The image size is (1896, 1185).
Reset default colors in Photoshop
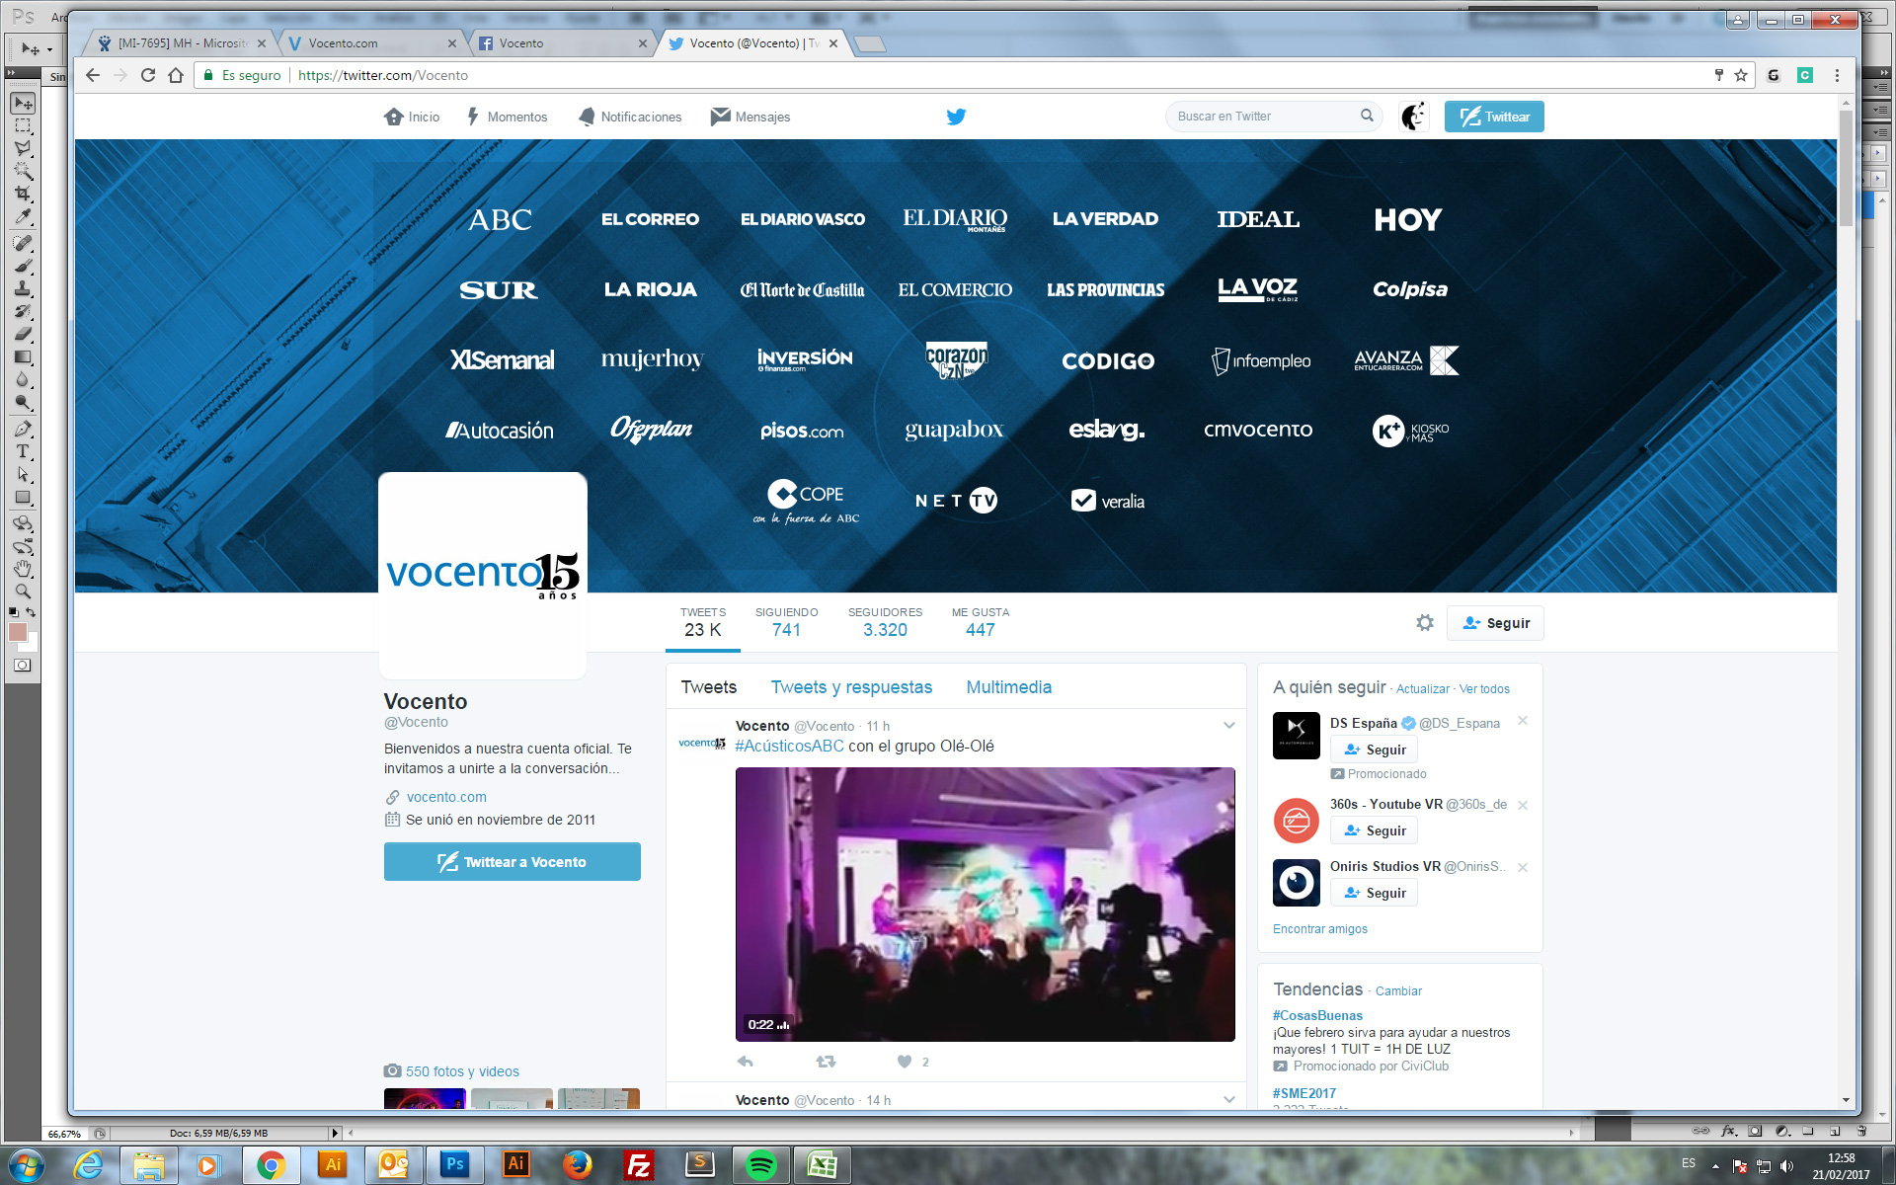pos(13,612)
